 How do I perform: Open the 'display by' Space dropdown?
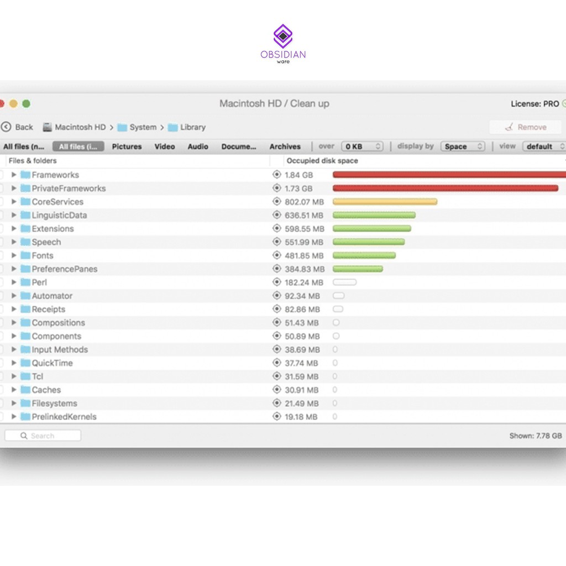point(463,146)
